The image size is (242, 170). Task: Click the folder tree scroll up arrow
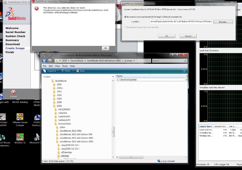(x=113, y=81)
